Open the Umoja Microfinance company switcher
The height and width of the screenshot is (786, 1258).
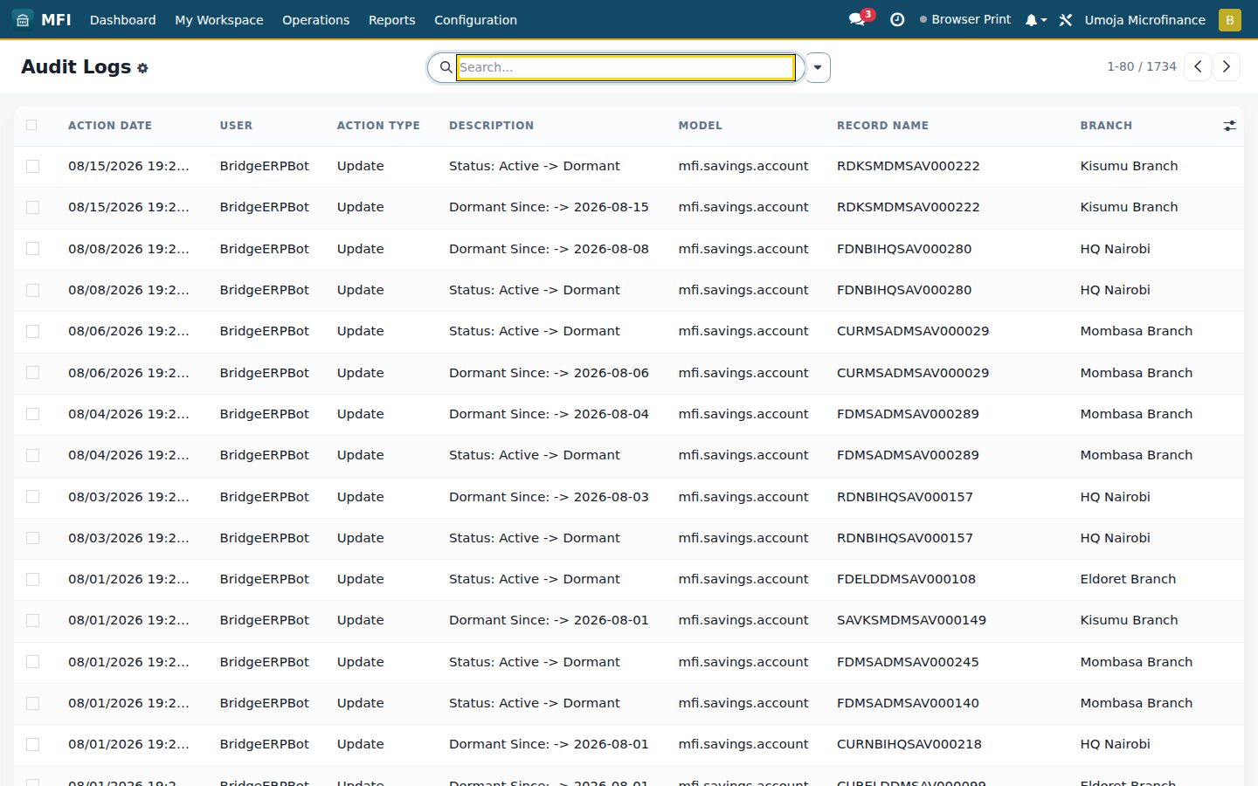1144,19
